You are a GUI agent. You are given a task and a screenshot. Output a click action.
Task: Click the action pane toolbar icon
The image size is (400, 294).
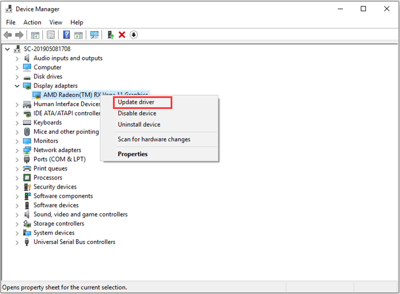[78, 35]
